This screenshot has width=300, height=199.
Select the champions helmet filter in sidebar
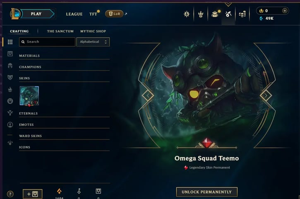[x=10, y=66]
